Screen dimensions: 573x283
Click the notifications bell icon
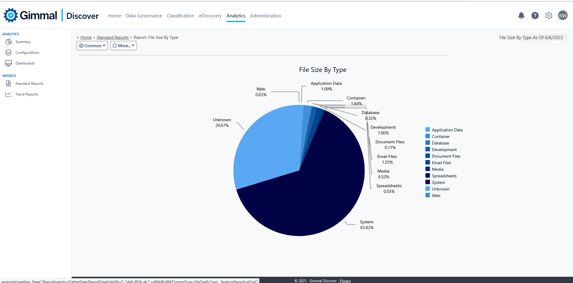click(521, 16)
